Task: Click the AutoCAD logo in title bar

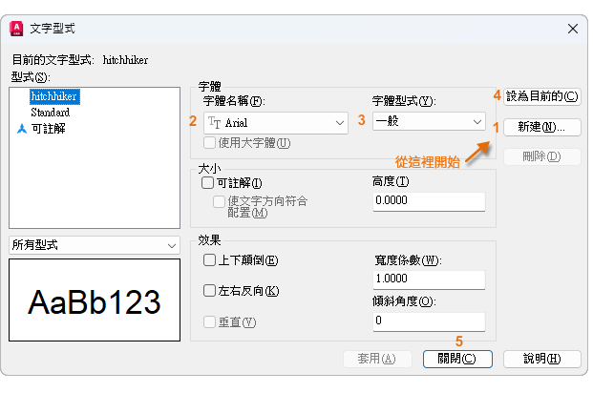Action: (15, 31)
